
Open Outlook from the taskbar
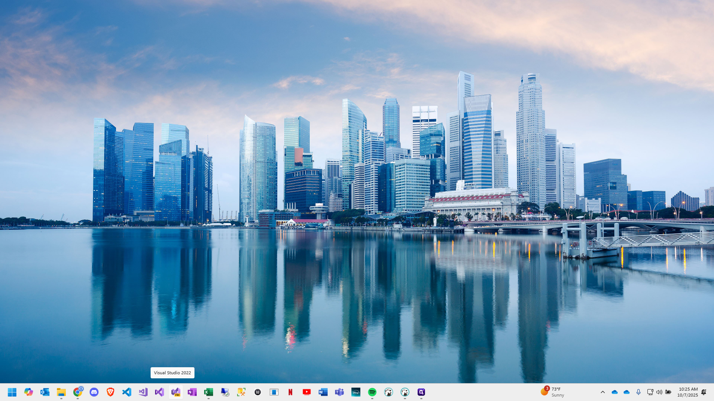pyautogui.click(x=45, y=392)
